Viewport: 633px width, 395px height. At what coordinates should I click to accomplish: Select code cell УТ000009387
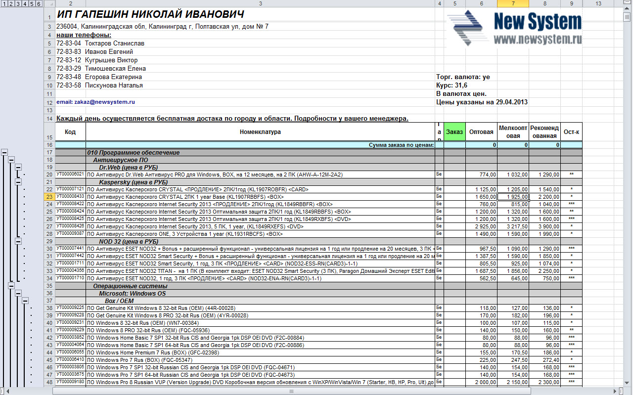[70, 234]
